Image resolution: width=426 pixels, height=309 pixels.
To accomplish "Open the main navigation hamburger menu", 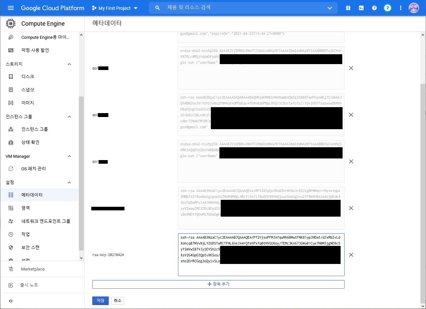I will [11, 8].
